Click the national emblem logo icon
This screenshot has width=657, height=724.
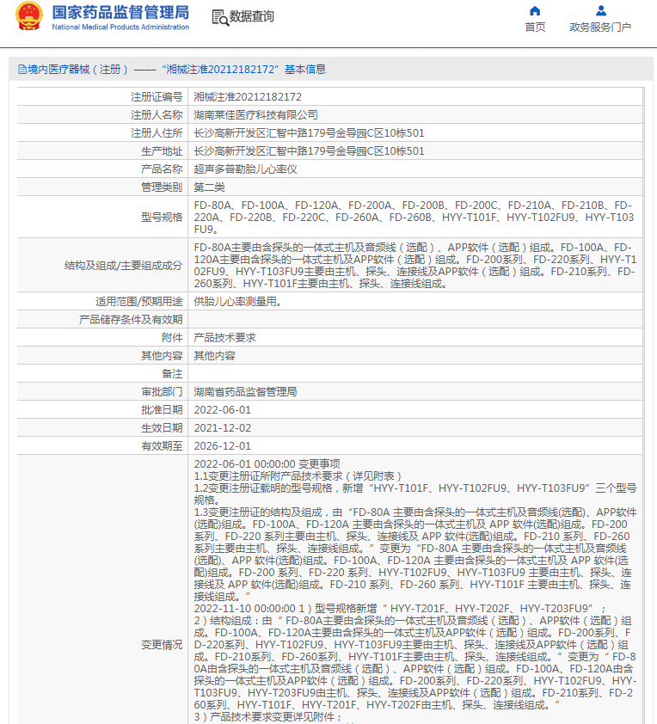coord(28,16)
